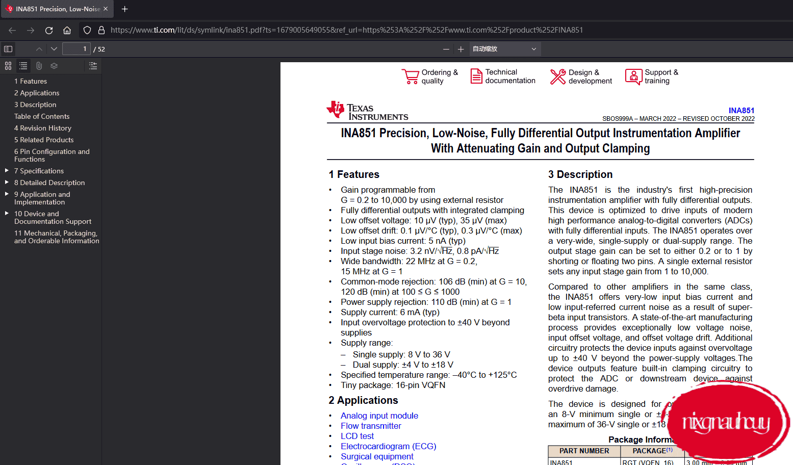Select the INA851 Precision, Low-Noise tab
793x465 pixels.
coord(57,9)
